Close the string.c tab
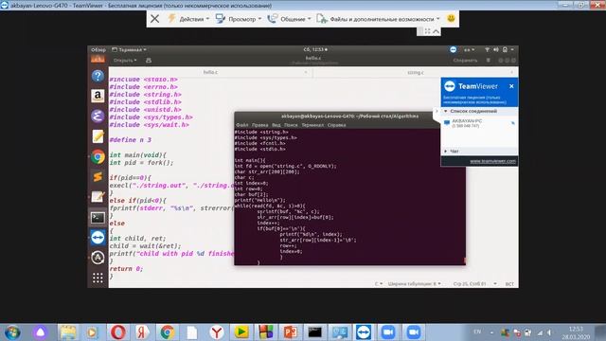This screenshot has width=606, height=341. click(x=511, y=72)
